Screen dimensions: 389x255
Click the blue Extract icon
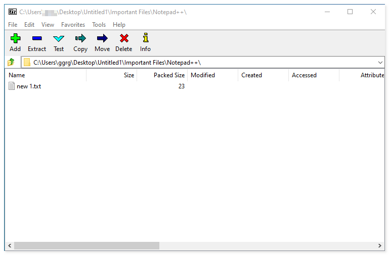(x=37, y=38)
